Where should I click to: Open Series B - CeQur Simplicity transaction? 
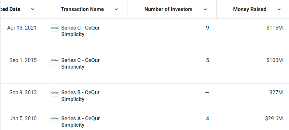click(80, 96)
